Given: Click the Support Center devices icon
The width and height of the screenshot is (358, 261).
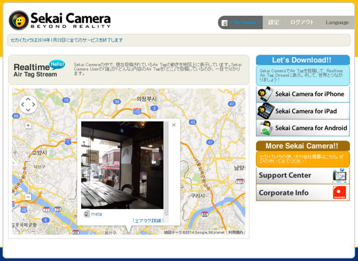Looking at the screenshot, I should (x=340, y=175).
